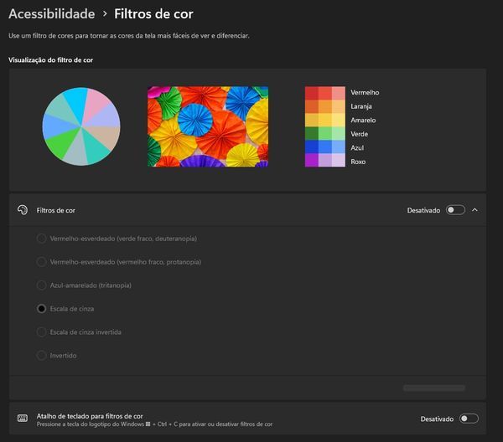Toggle the Filtros de cor switch
503x442 pixels.
coord(455,210)
